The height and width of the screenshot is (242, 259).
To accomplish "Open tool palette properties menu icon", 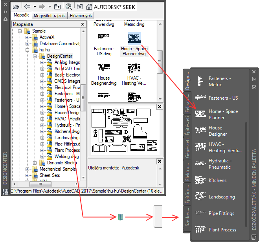I will (x=254, y=87).
